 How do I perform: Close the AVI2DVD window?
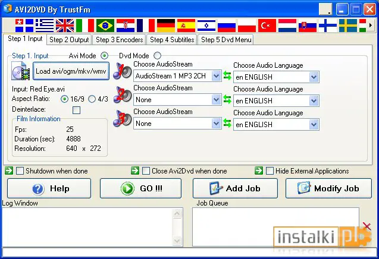(370, 10)
